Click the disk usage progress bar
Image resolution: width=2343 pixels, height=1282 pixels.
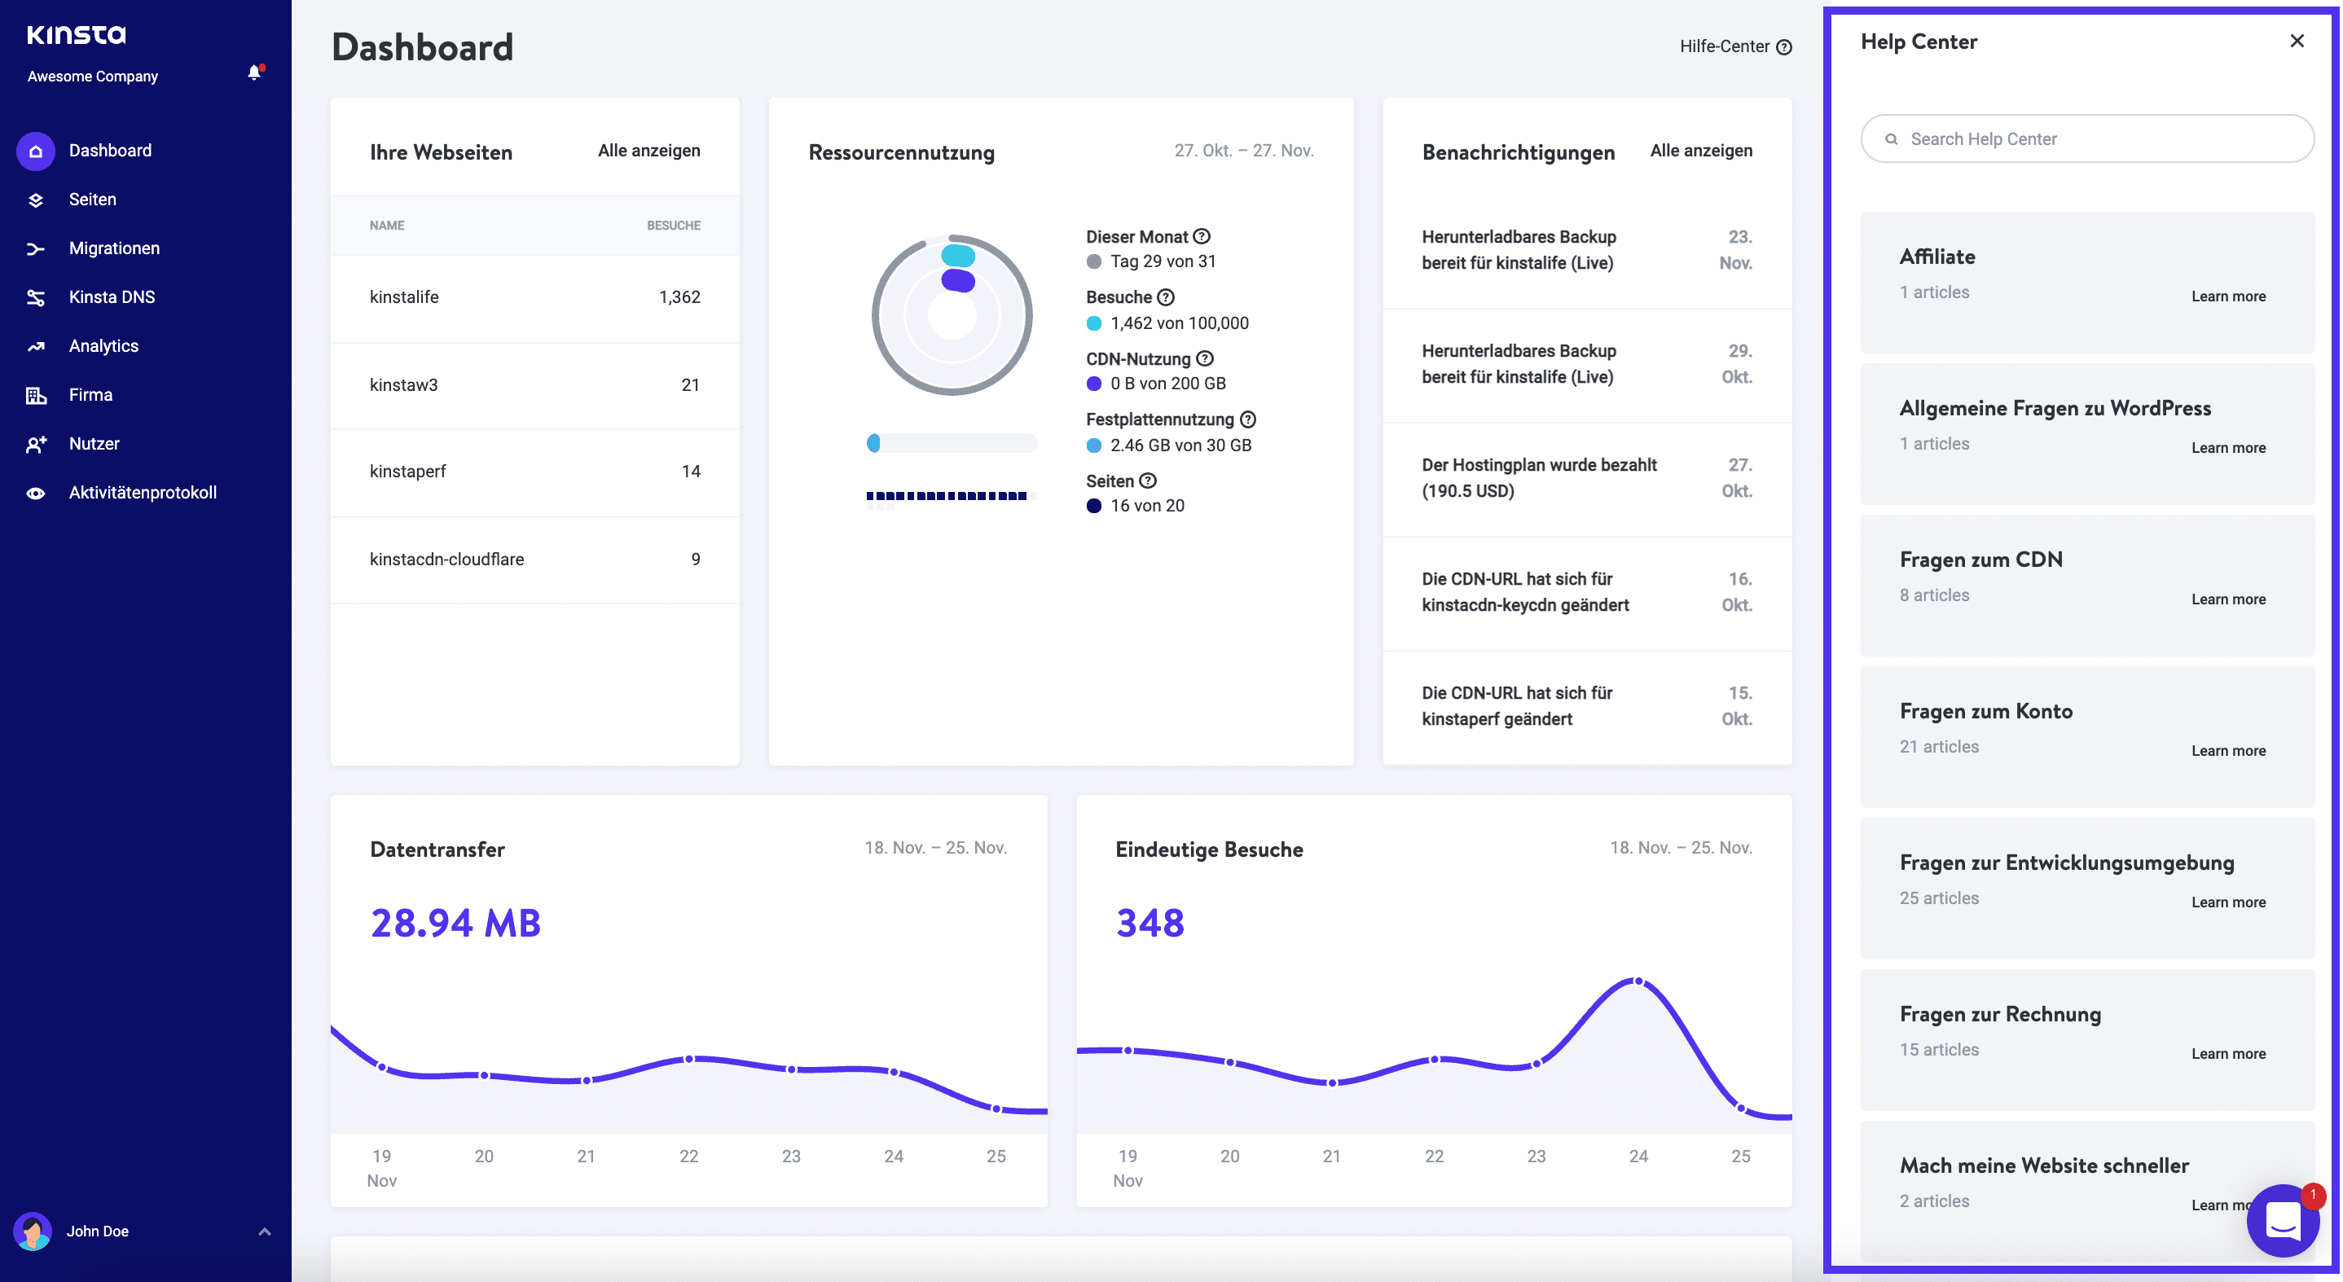952,443
